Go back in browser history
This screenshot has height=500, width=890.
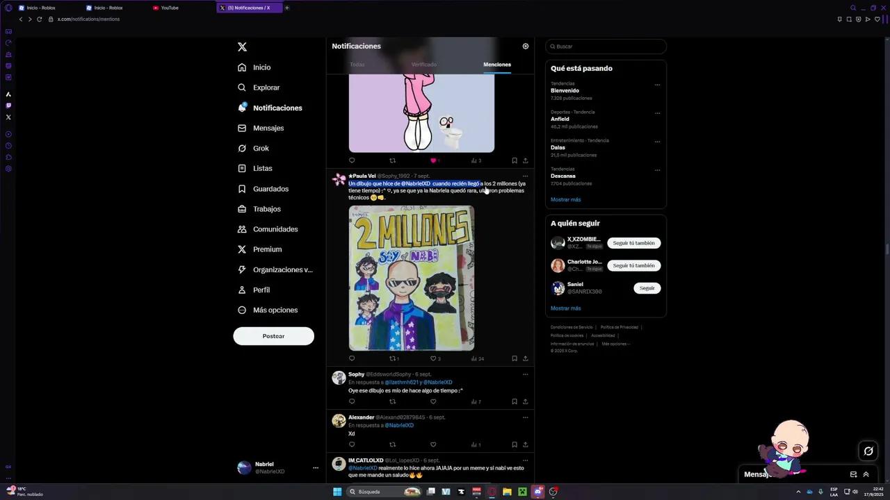20,19
